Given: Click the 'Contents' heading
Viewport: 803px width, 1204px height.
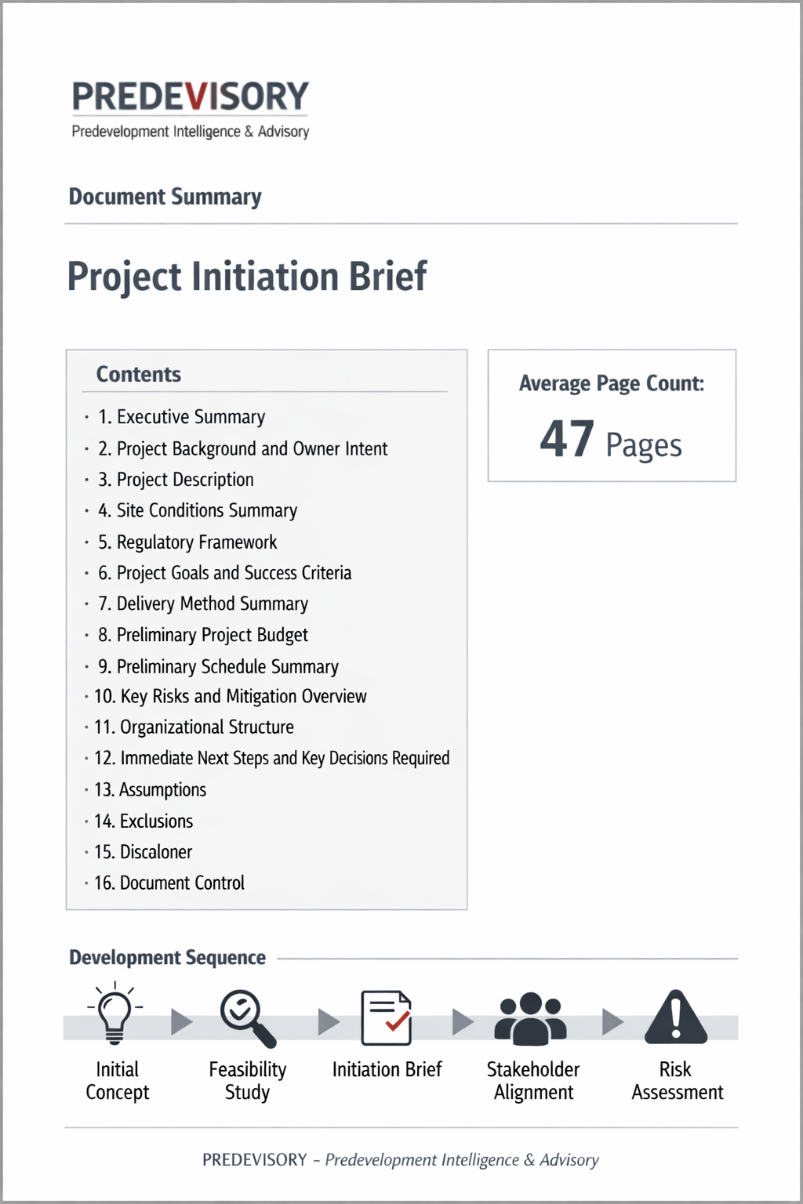Looking at the screenshot, I should (139, 375).
